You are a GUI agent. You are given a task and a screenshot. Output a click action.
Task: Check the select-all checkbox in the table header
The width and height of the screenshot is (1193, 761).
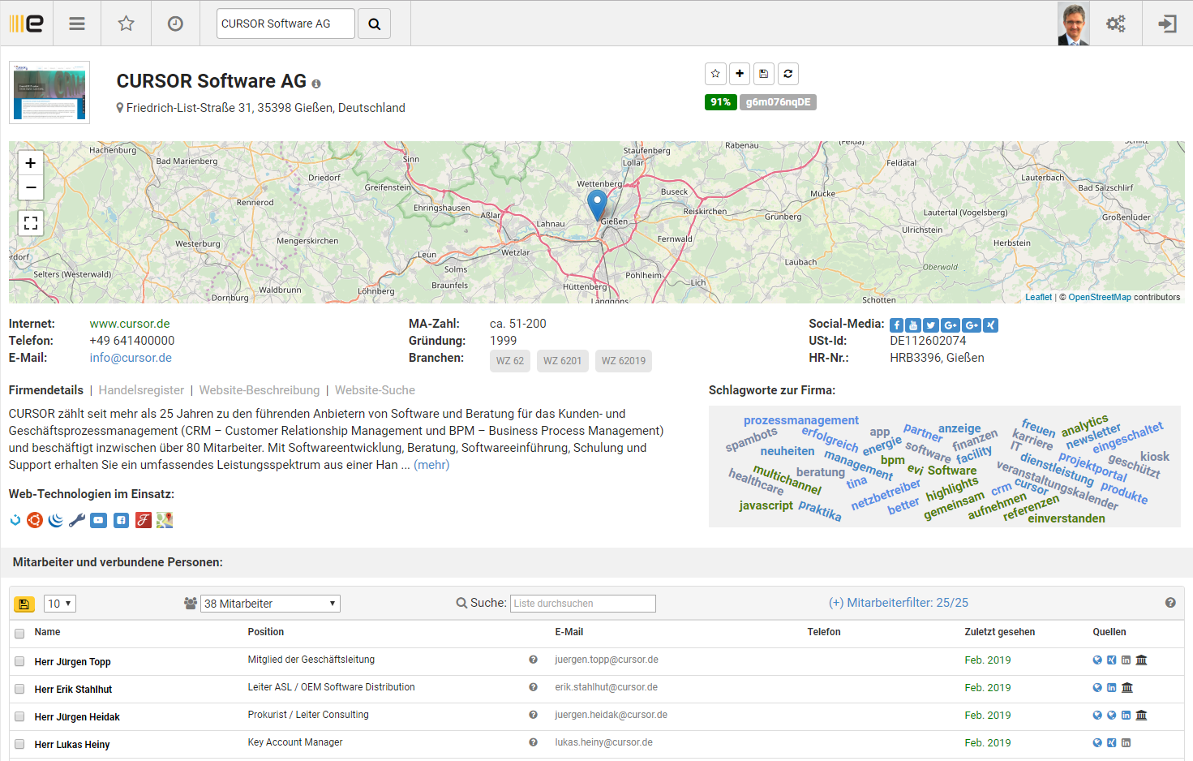[x=19, y=633]
